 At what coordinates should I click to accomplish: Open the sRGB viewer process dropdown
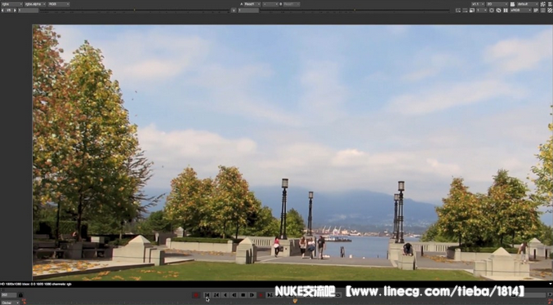pyautogui.click(x=520, y=11)
